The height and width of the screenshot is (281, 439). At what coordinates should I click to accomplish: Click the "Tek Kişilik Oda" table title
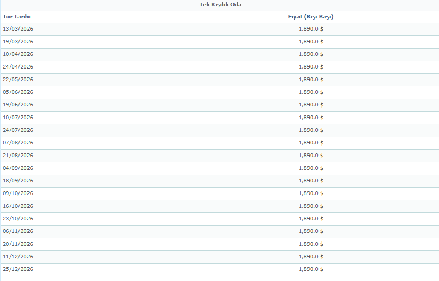pos(220,5)
